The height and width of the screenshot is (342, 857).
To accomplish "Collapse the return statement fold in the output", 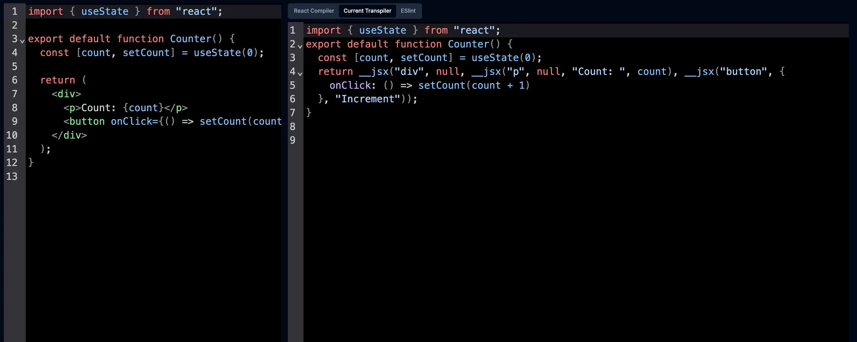I will point(300,74).
